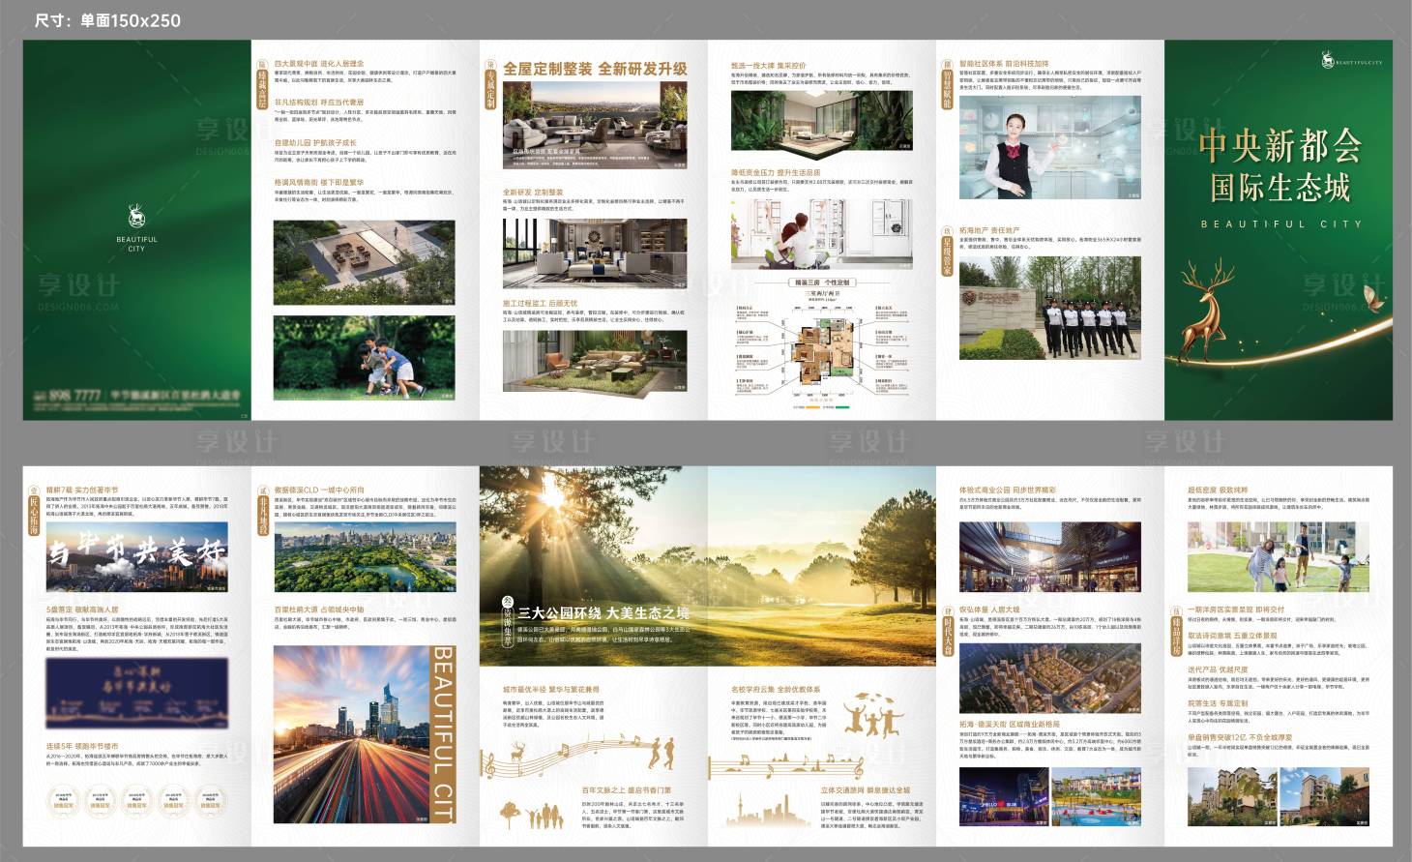Viewport: 1412px width, 862px height.
Task: Click the '与毕节共美好' calligraphy city banner
Action: tap(137, 557)
